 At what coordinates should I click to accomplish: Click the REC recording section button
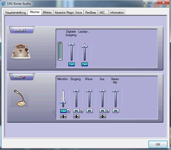pos(22,77)
